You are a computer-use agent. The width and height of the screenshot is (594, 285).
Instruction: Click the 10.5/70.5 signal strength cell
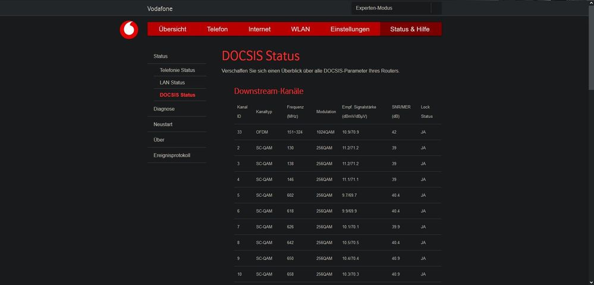coord(350,243)
